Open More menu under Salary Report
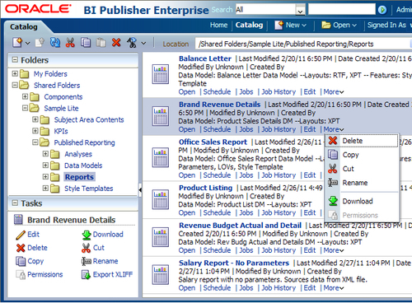This screenshot has height=303, width=412. click(x=334, y=288)
